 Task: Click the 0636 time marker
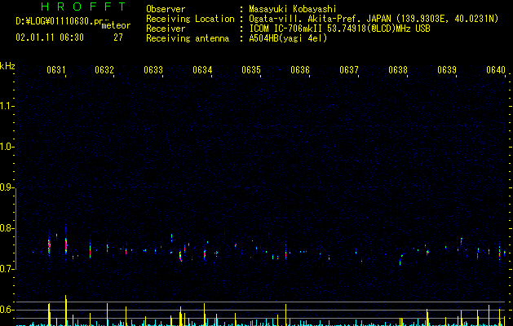(x=300, y=70)
